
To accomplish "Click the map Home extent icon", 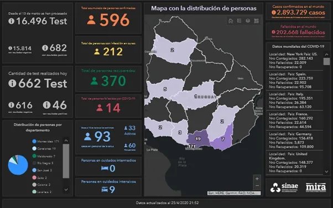I will (231, 21).
